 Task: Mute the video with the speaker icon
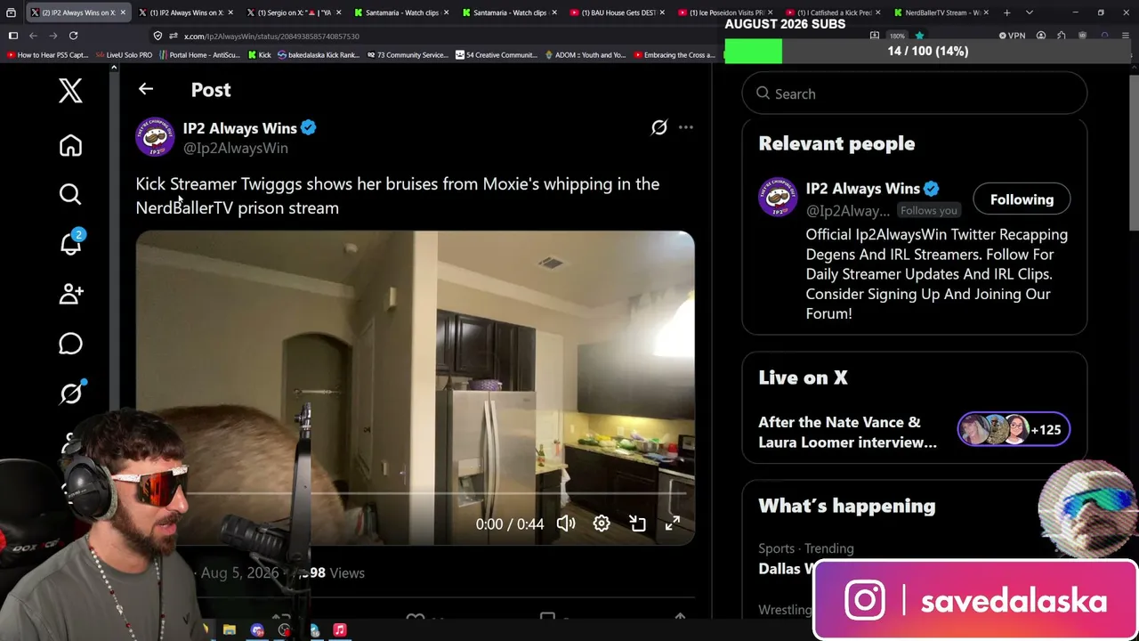[x=566, y=523]
